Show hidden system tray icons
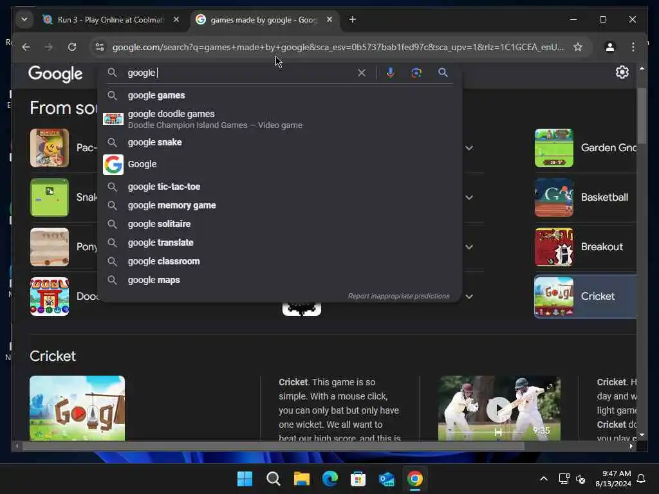The width and height of the screenshot is (659, 494). pyautogui.click(x=543, y=479)
